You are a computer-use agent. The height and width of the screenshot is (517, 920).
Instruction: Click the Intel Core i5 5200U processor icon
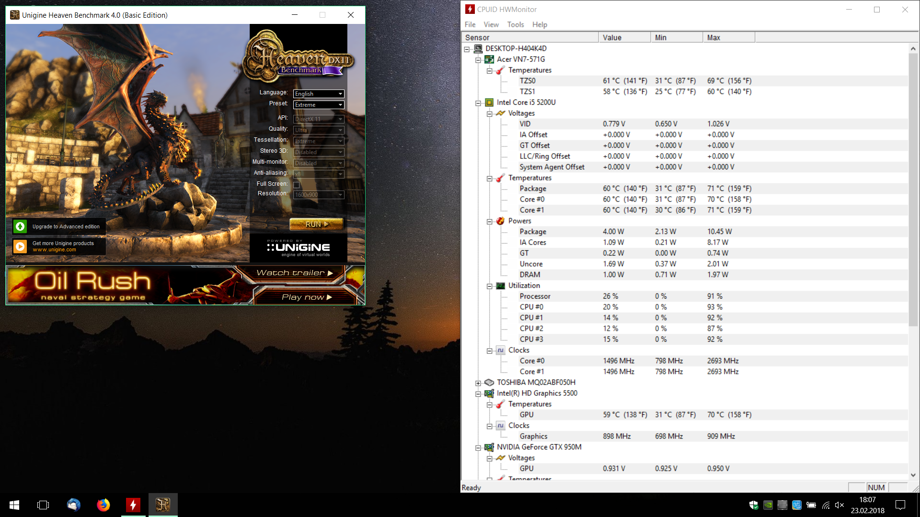489,102
